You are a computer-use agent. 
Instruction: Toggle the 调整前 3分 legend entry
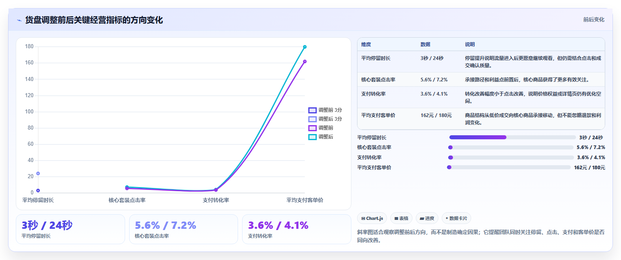[x=325, y=110]
